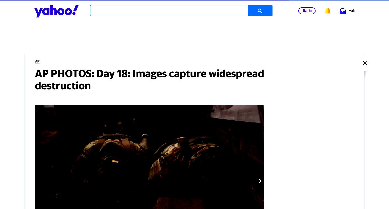Open the notifications bell icon

click(x=328, y=11)
